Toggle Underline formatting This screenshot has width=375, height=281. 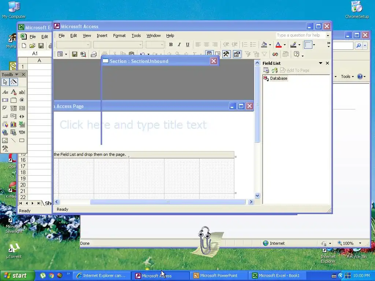(187, 44)
